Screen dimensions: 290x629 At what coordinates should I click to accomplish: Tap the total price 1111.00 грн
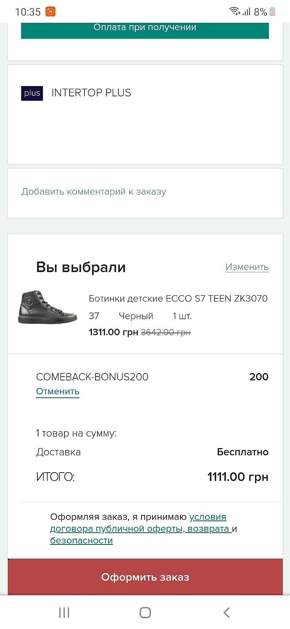coord(238,477)
